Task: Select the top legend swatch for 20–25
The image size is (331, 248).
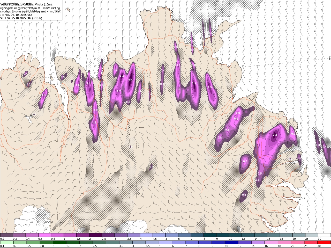Action: [299, 235]
